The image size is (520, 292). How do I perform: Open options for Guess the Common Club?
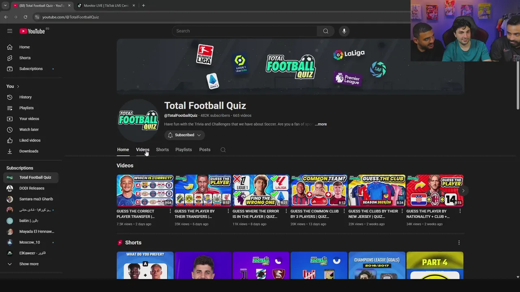[x=344, y=211]
